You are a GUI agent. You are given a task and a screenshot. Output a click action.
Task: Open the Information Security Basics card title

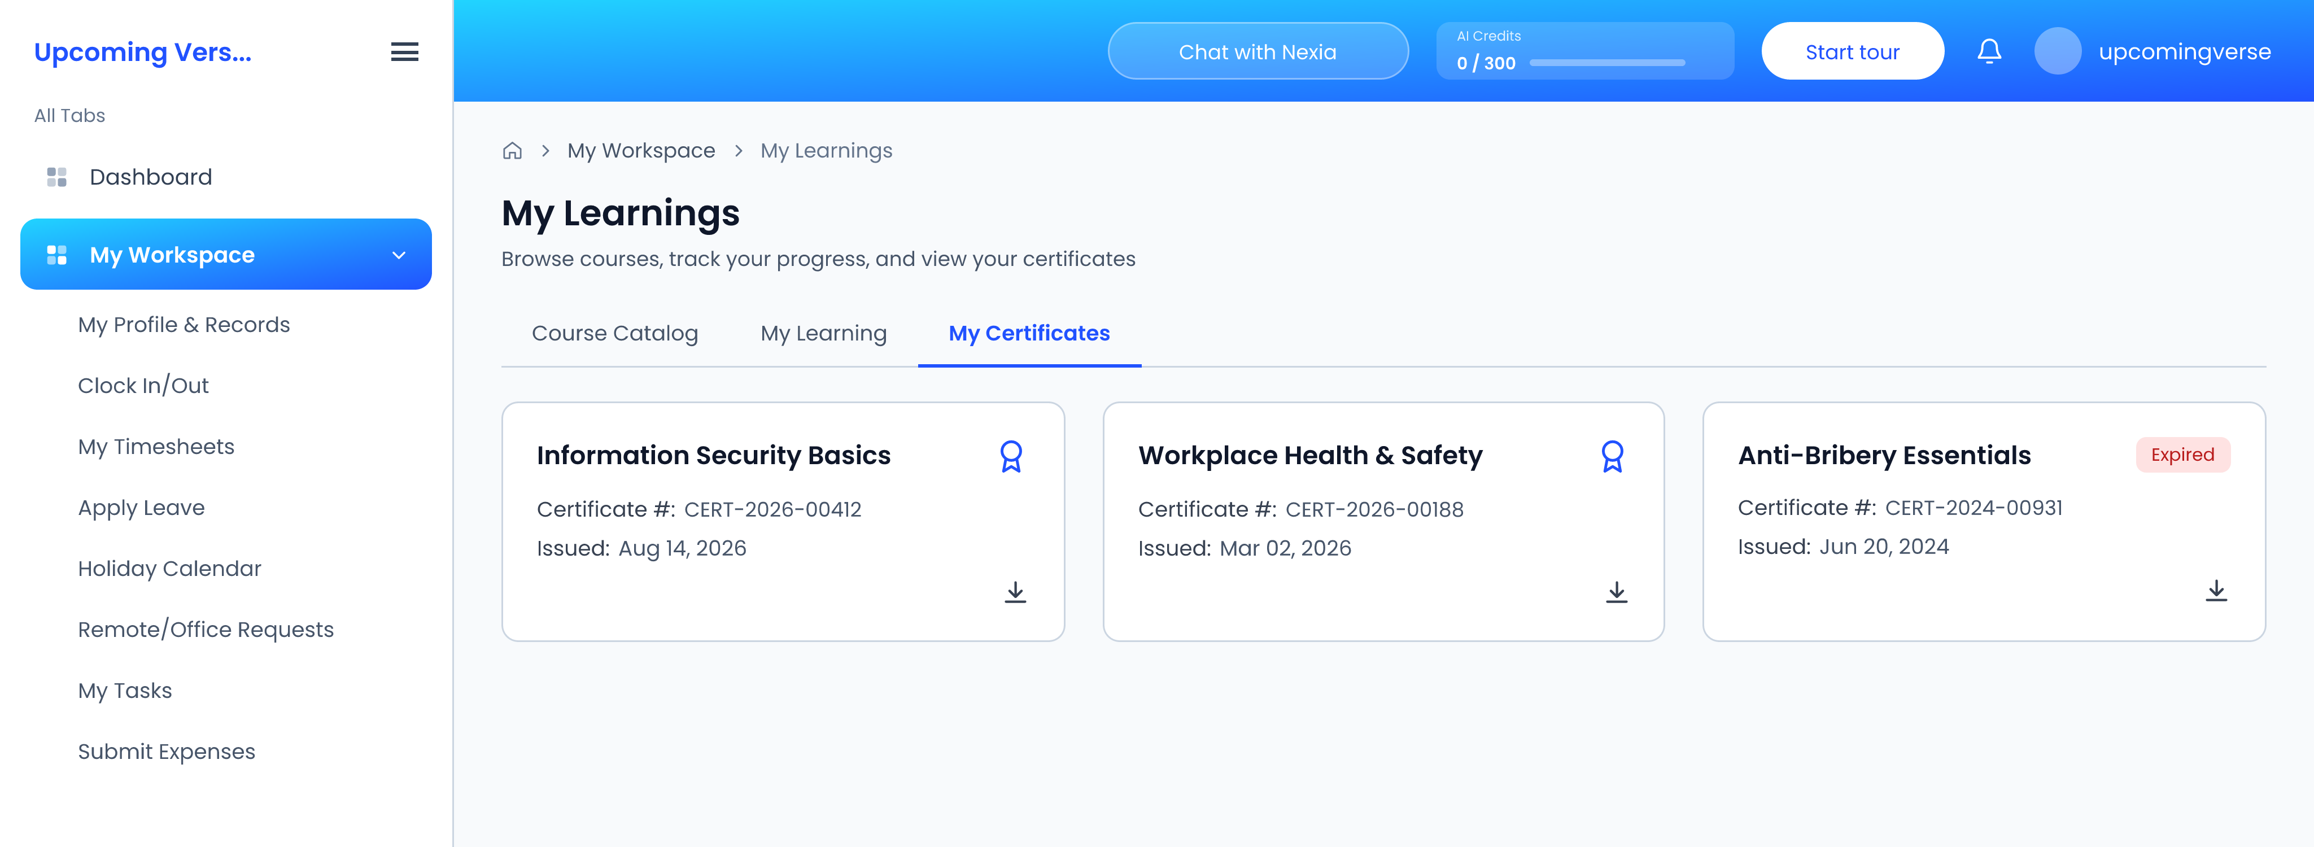coord(713,455)
